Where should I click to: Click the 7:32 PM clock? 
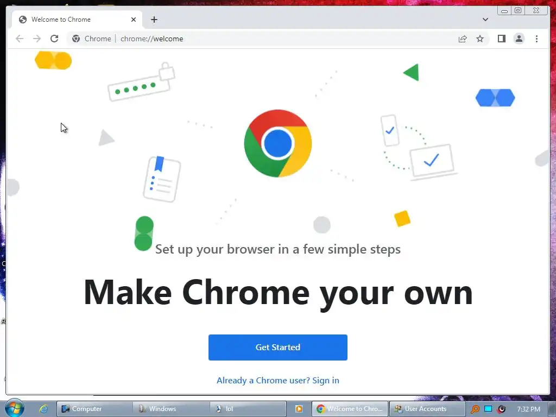coord(528,409)
